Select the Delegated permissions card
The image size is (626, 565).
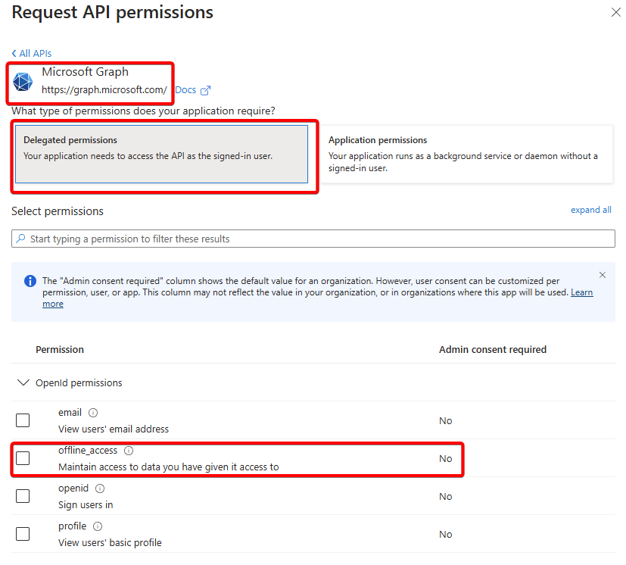click(162, 155)
